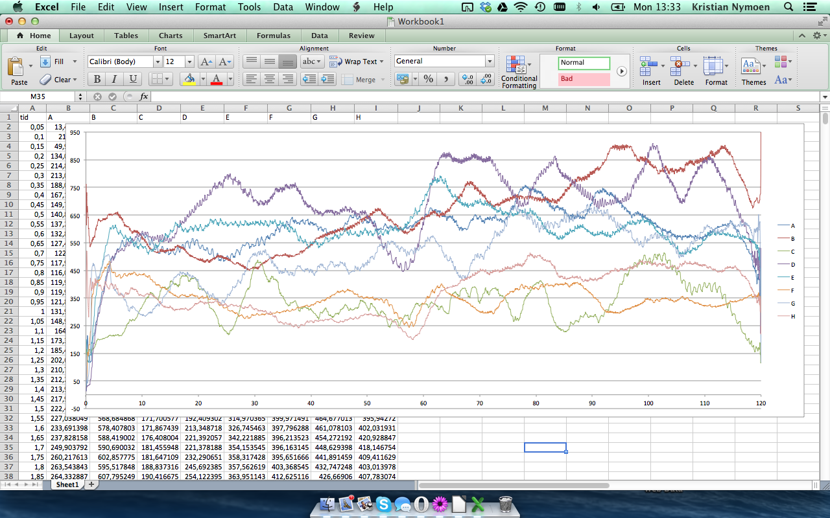Open the abc text orientation dropdown
Viewport: 830px width, 518px height.
click(312, 62)
